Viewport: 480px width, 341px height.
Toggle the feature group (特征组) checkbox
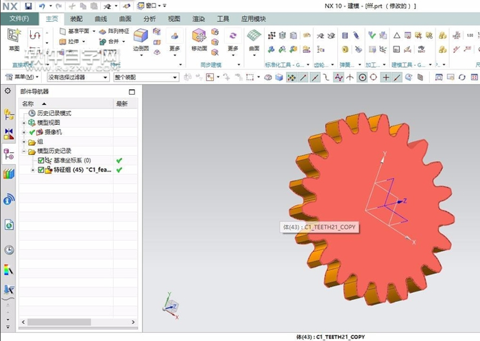(41, 169)
